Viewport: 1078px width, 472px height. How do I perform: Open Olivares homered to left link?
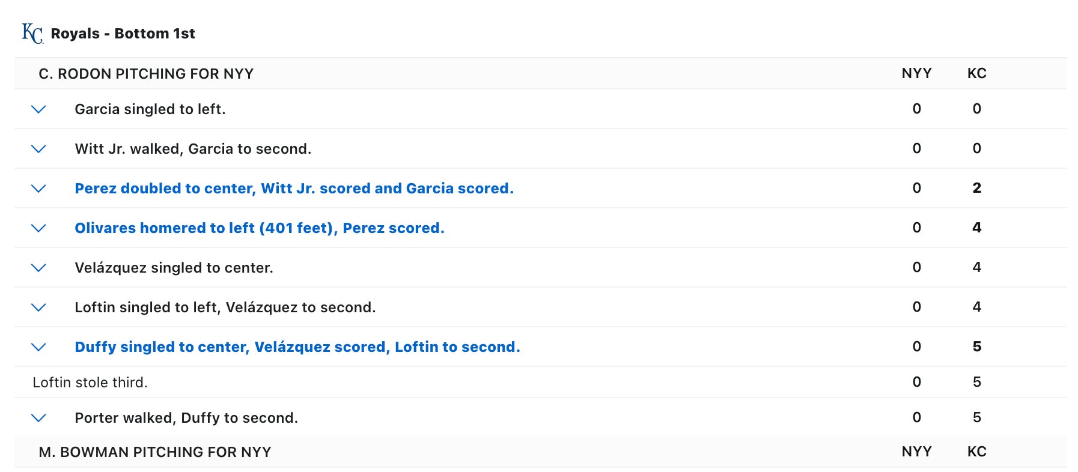259,228
